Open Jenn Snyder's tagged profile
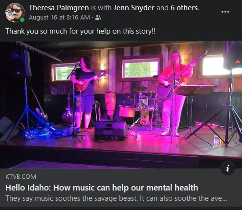The image size is (242, 210). (x=134, y=8)
